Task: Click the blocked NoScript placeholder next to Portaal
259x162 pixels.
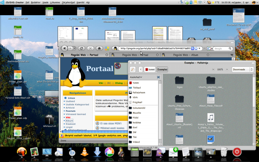Action: (121, 69)
